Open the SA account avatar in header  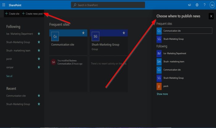[212, 5]
